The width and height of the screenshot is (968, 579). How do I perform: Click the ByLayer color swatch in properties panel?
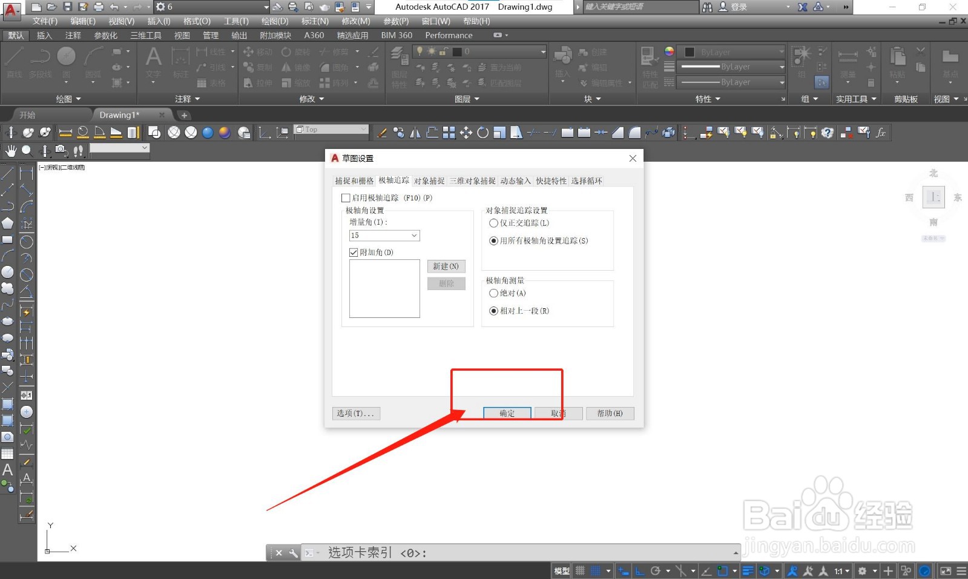coord(689,52)
